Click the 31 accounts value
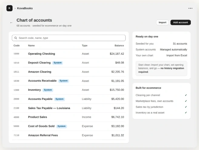Viewport: 199px width, 150px height. click(x=180, y=44)
